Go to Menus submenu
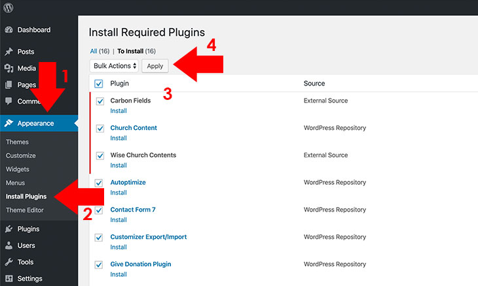The width and height of the screenshot is (478, 286). (15, 183)
